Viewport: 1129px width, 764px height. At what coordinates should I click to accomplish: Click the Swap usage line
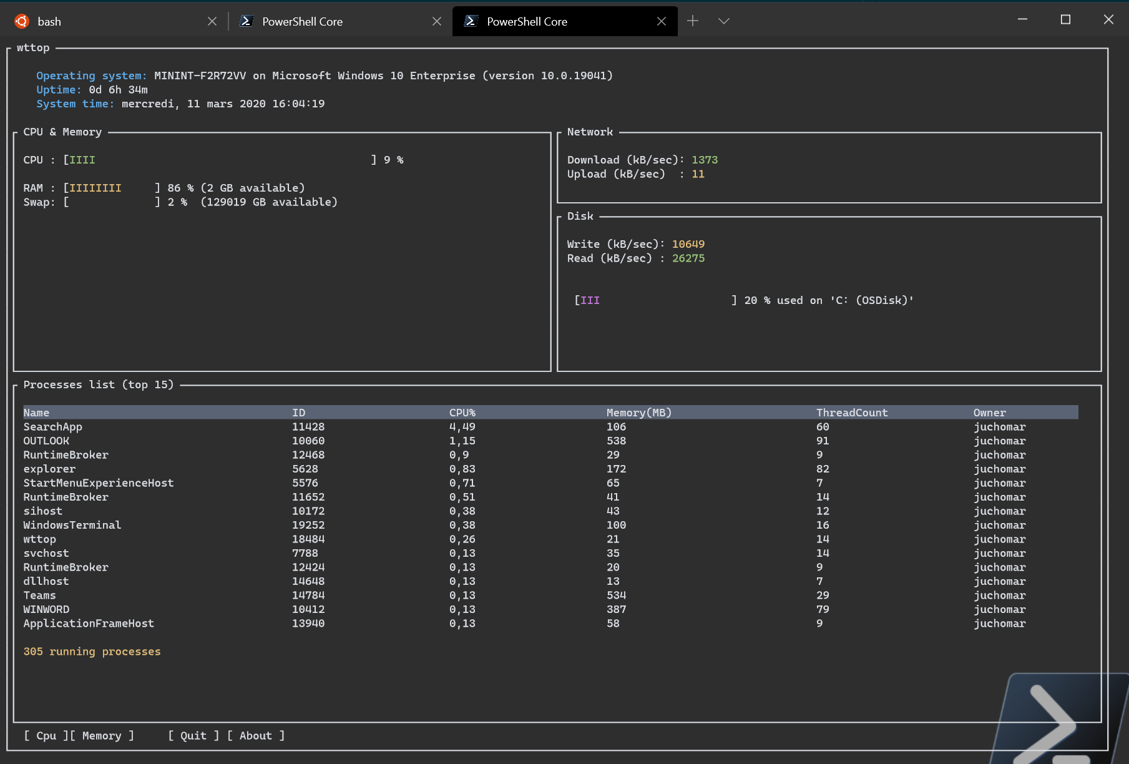[180, 202]
